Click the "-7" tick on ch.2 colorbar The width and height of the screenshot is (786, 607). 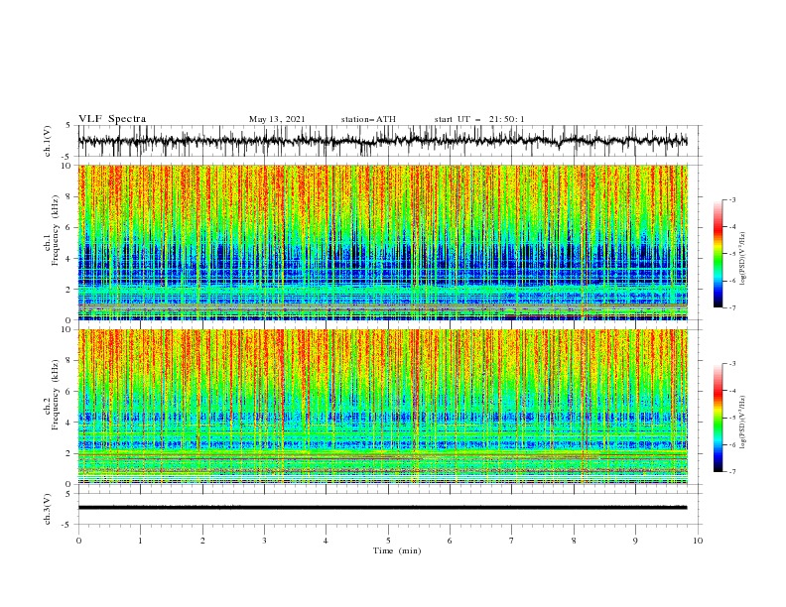pyautogui.click(x=732, y=471)
